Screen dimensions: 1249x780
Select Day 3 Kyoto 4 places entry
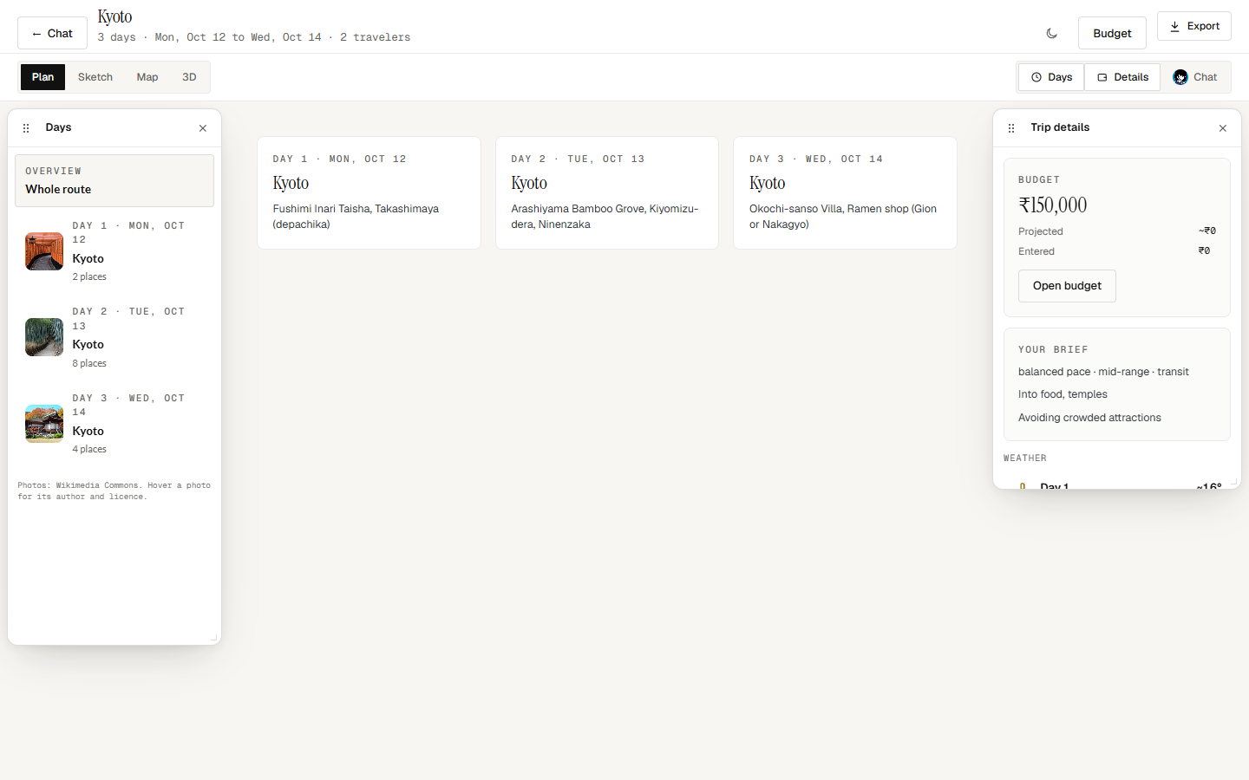[x=114, y=424]
